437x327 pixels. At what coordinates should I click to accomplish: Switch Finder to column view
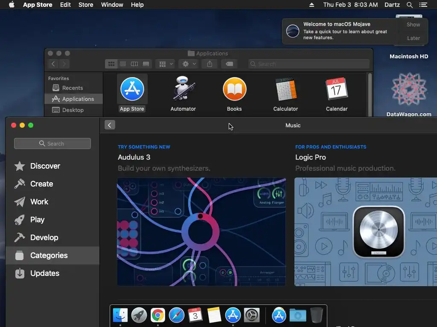tap(134, 64)
